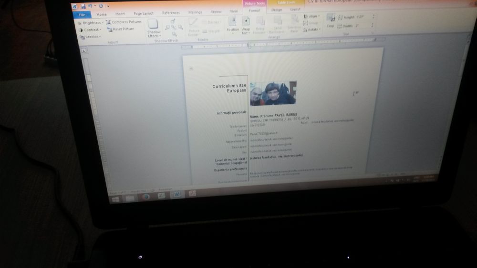The width and height of the screenshot is (477, 268).
Task: Open the border Weight dropdown
Action: [x=211, y=31]
